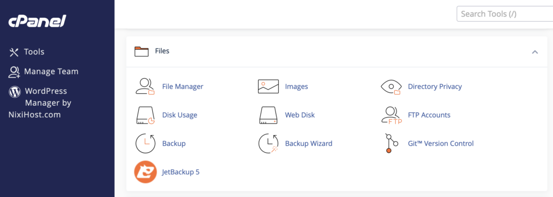553x197 pixels.
Task: Click the Files section heading text
Action: pos(162,51)
